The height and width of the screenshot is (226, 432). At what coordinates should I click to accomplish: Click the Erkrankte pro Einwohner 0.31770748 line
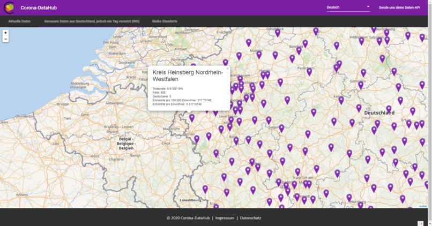177,104
